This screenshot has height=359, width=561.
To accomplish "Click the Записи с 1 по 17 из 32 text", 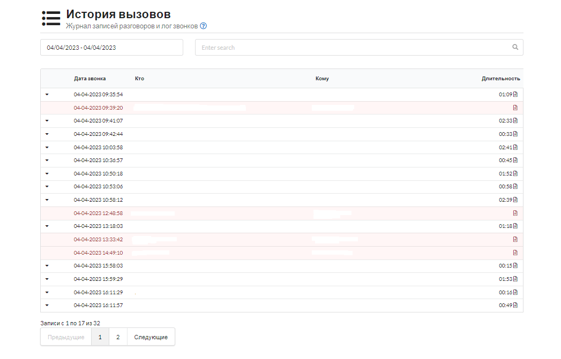I will (x=70, y=323).
